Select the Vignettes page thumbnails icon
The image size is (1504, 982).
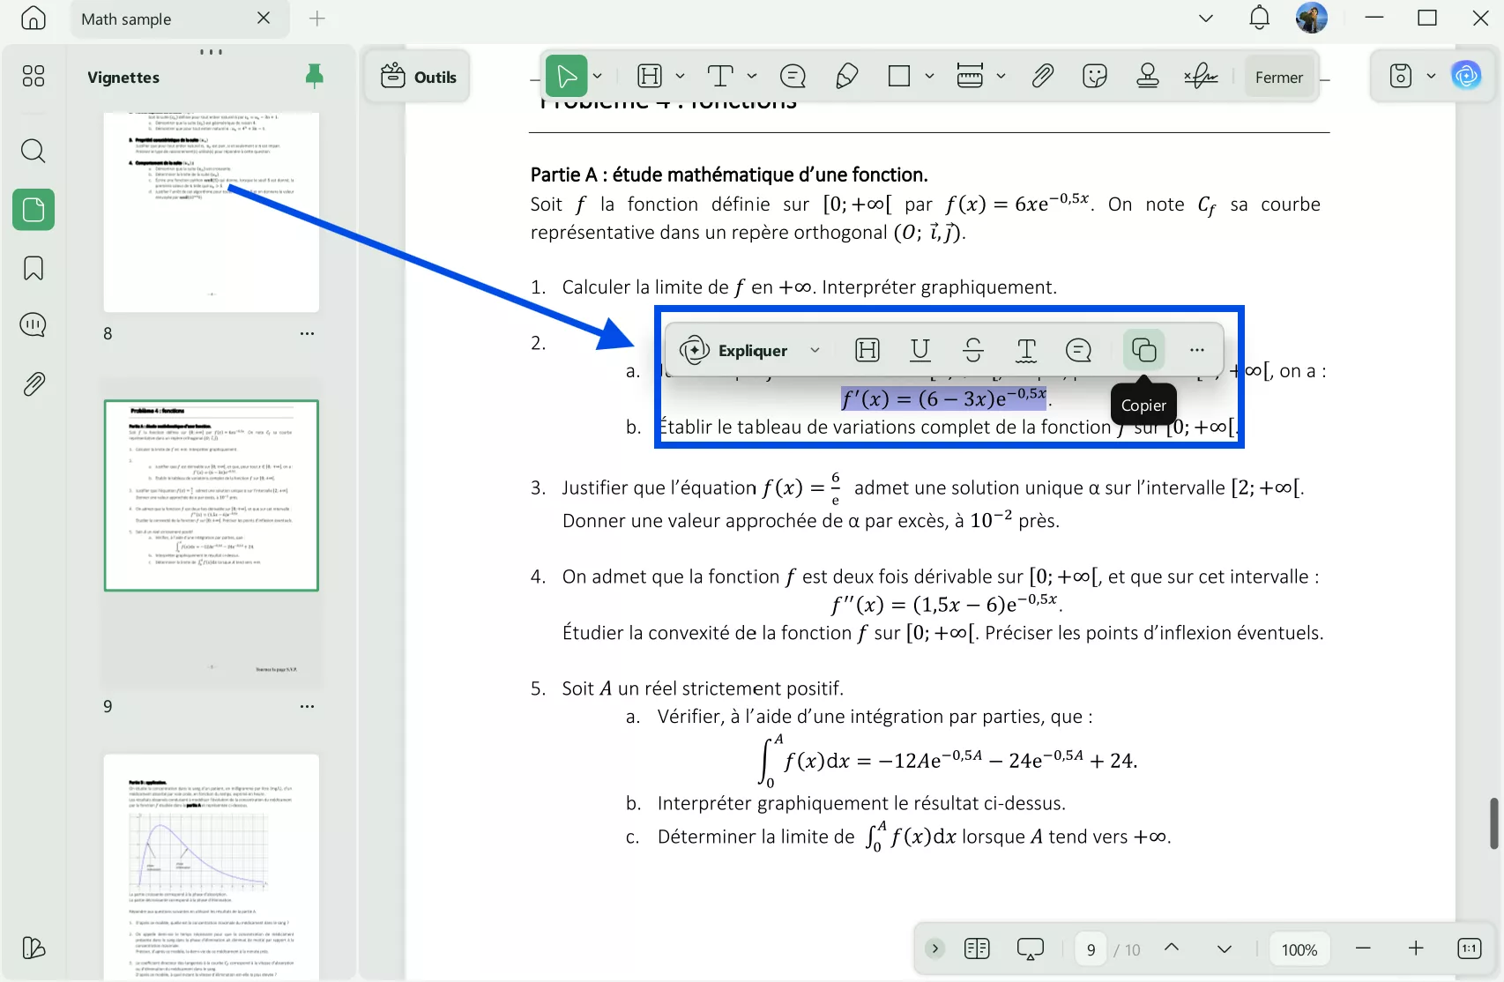click(34, 210)
